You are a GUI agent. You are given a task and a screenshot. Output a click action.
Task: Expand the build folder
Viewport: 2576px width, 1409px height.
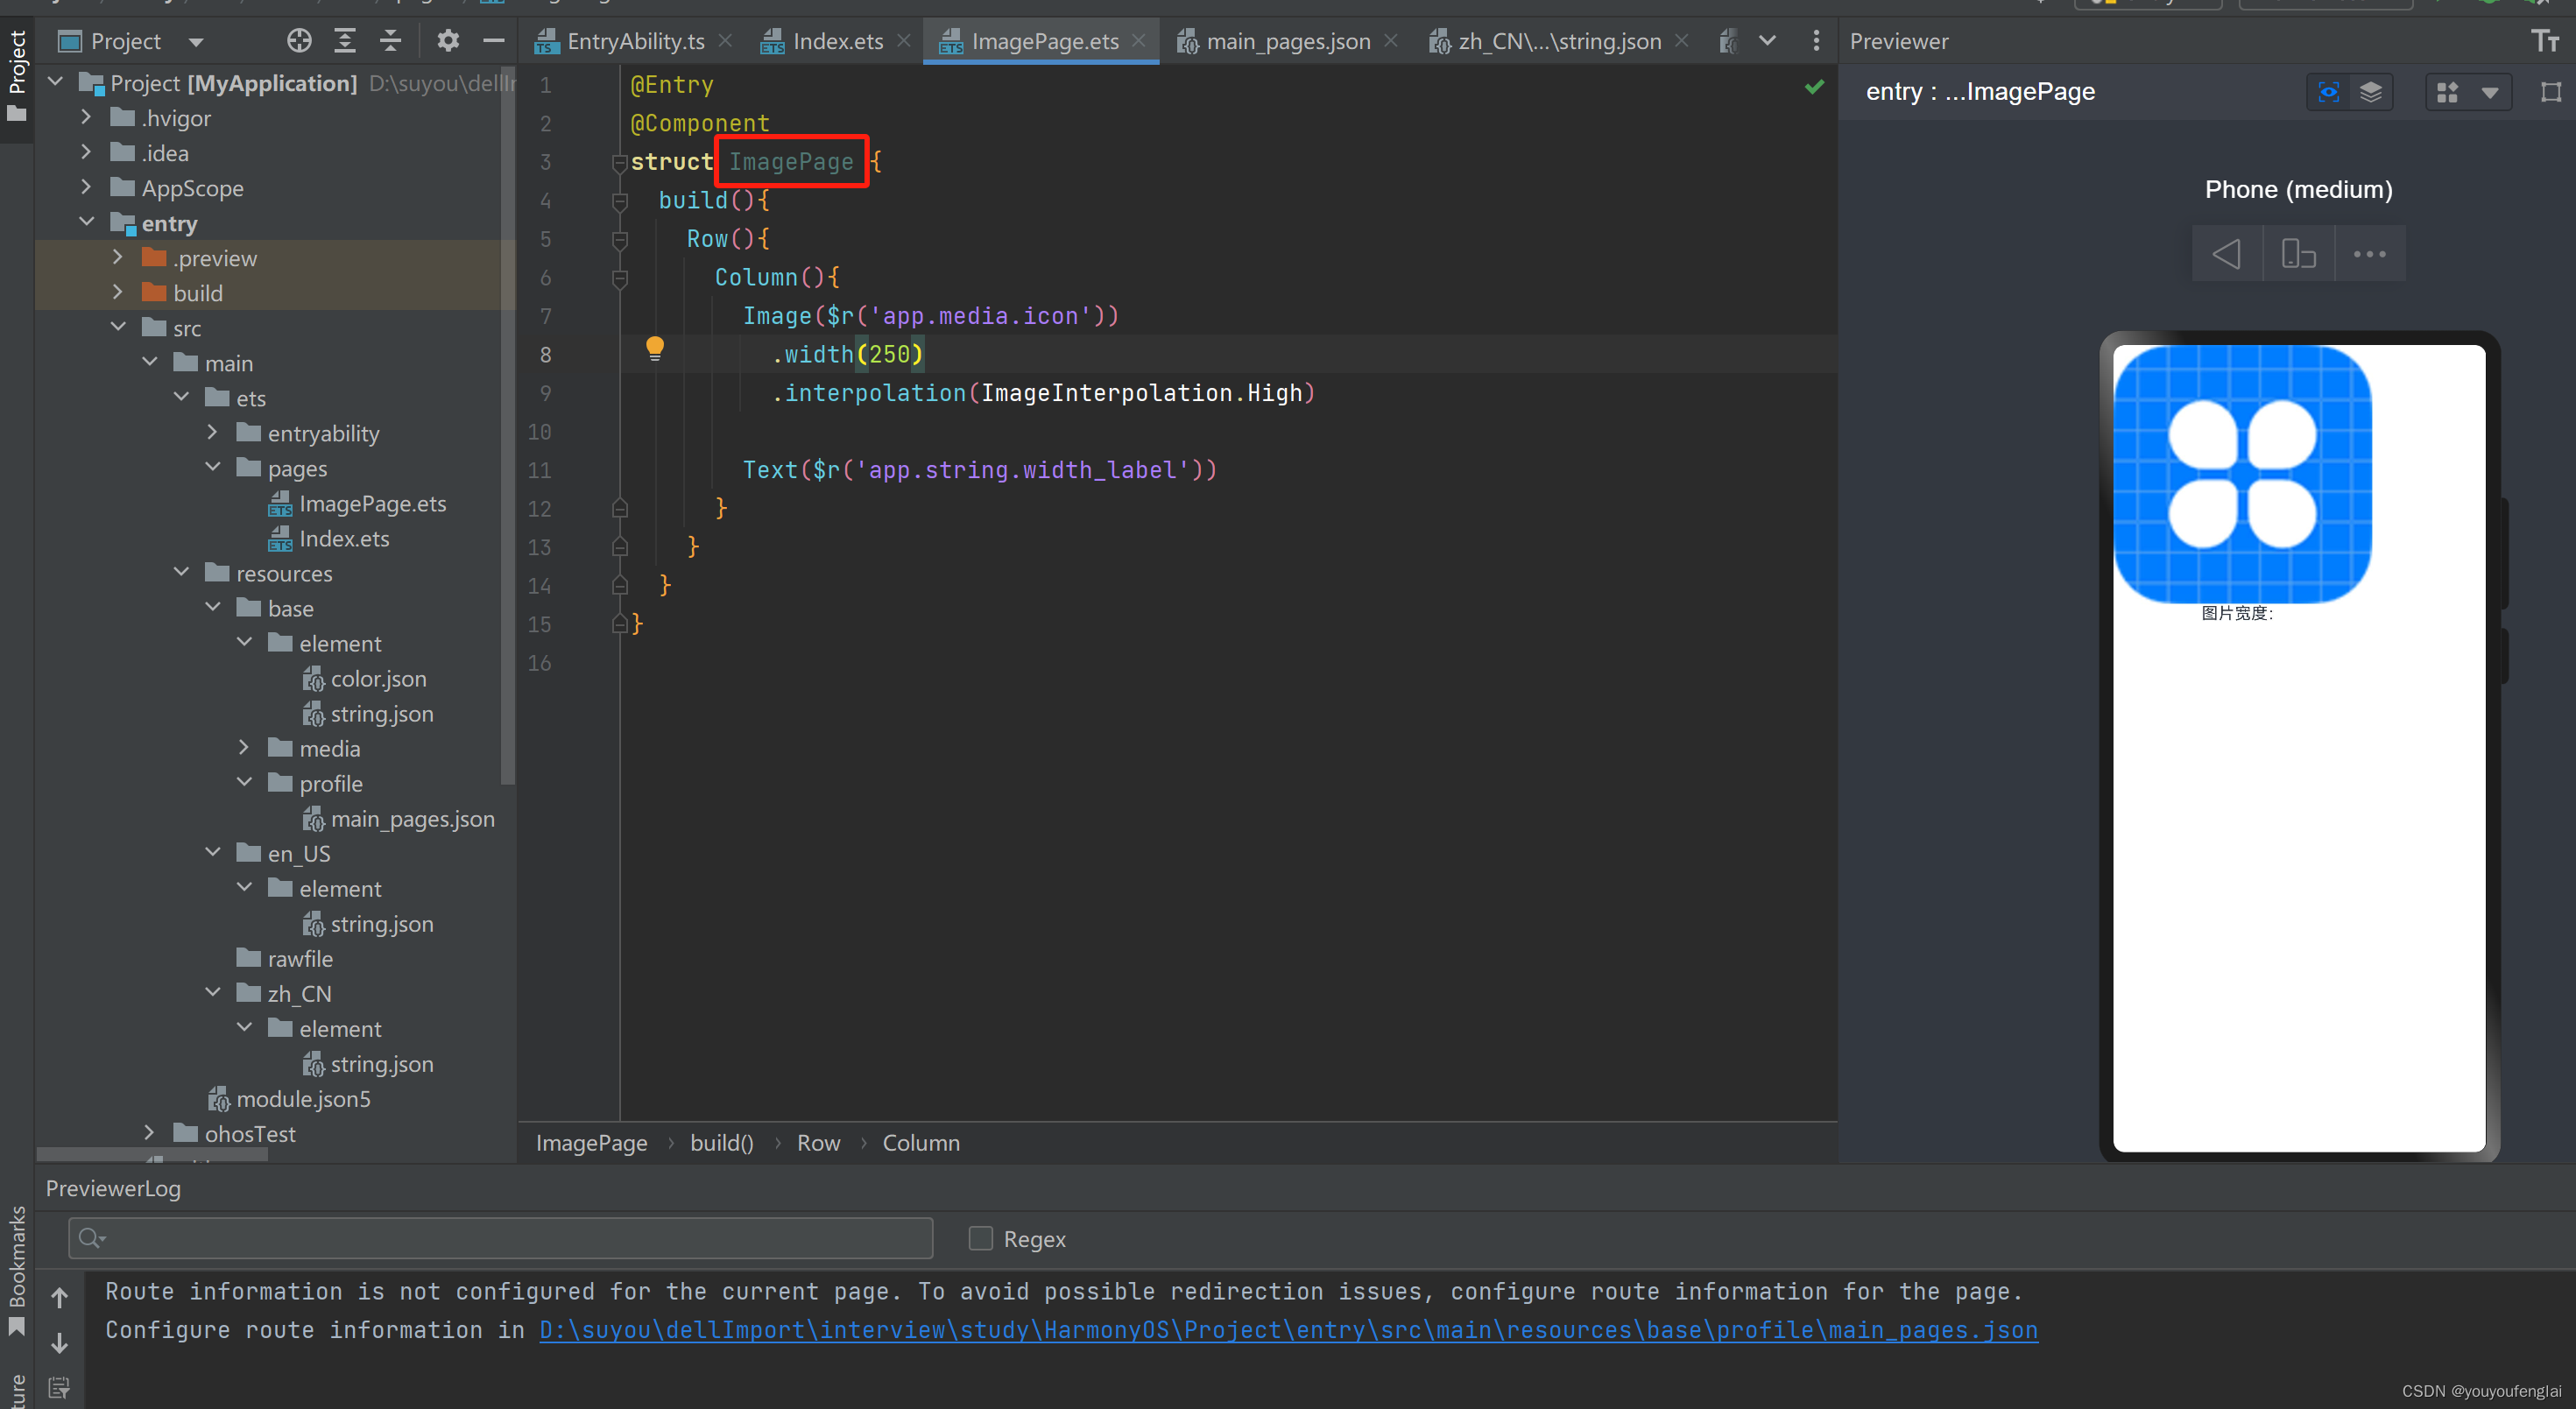117,292
